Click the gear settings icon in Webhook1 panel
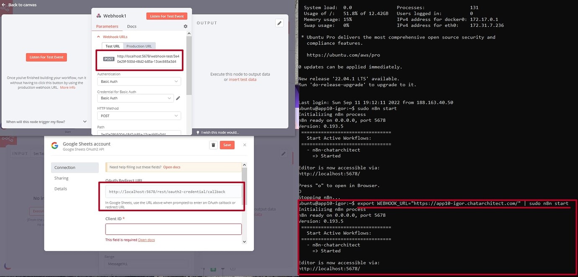Image resolution: width=578 pixels, height=277 pixels. coord(186,26)
